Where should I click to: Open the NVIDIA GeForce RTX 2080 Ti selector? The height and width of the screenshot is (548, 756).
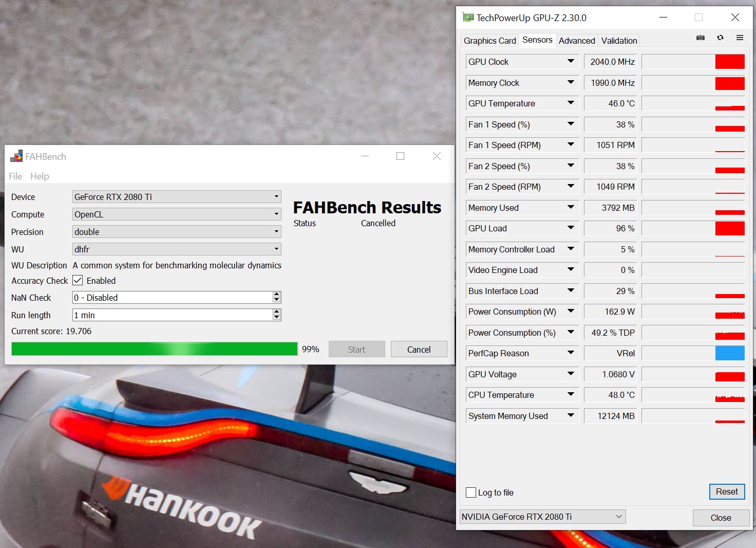pos(542,517)
